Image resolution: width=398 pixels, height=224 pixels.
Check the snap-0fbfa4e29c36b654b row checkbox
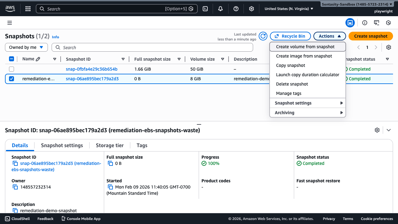tap(12, 69)
